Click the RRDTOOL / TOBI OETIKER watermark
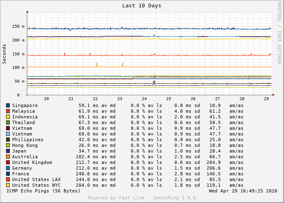Viewport: 284px width, 203px height. [x=279, y=33]
